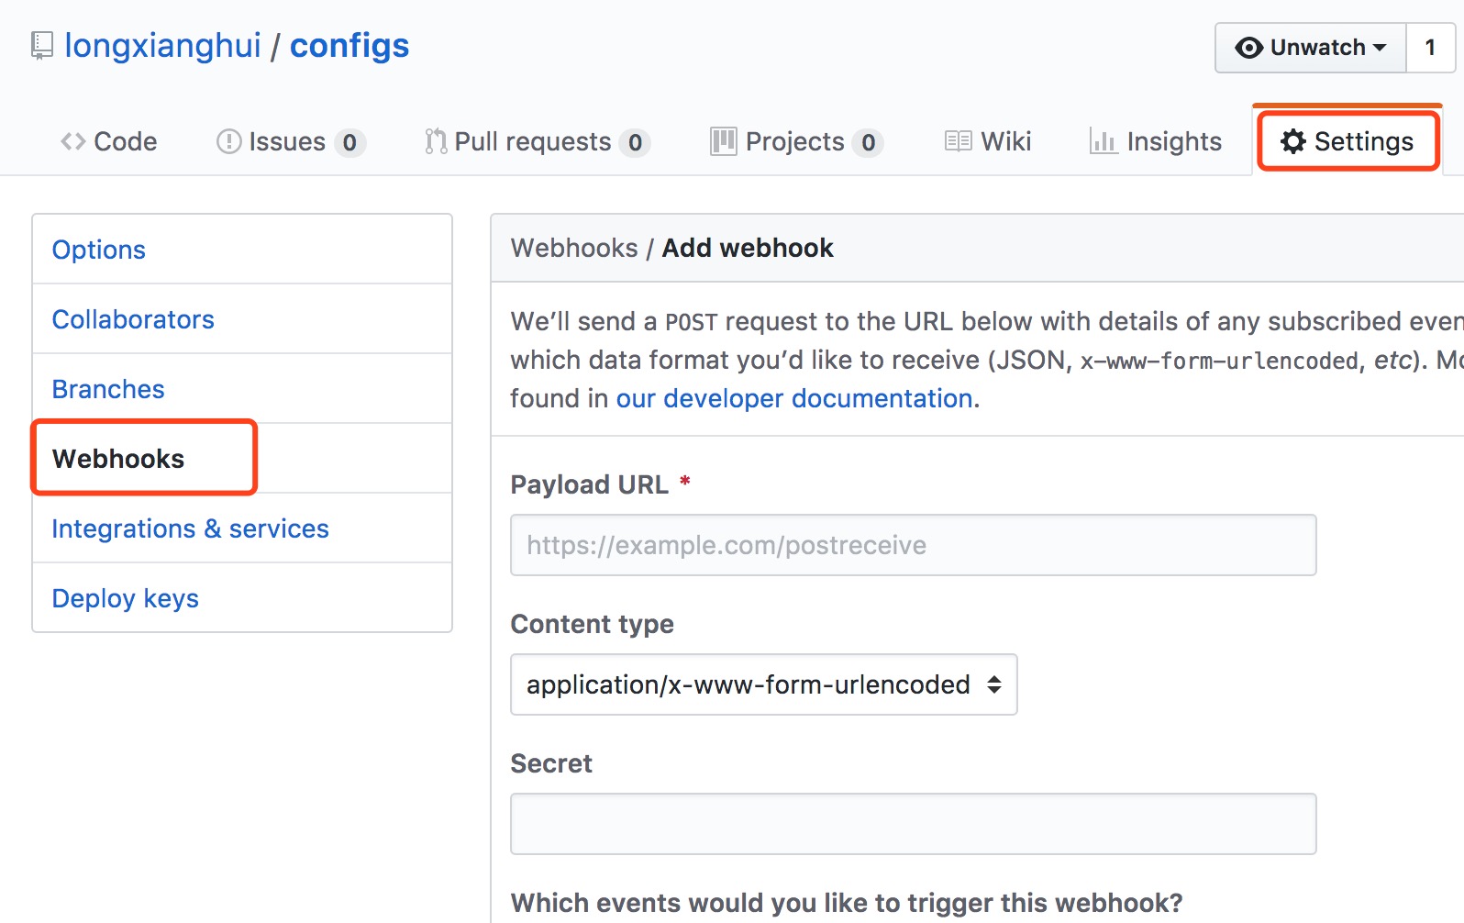The image size is (1464, 923).
Task: Open the longxianghui user profile link
Action: [162, 46]
